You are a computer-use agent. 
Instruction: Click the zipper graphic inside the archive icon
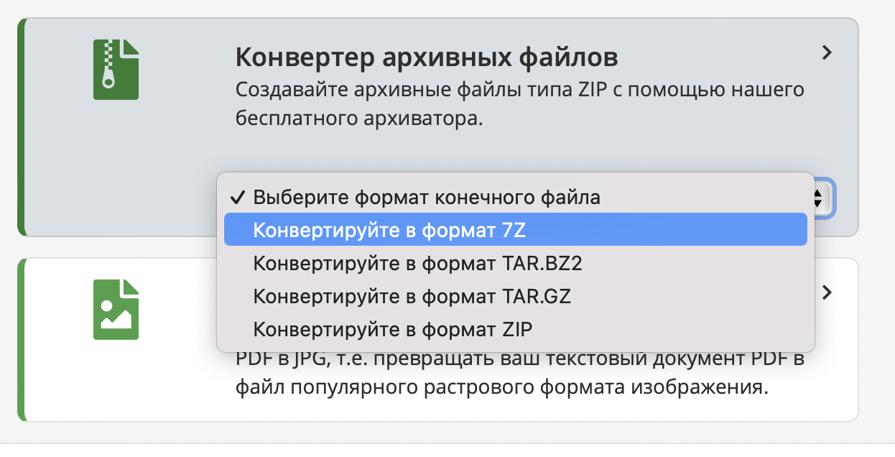point(108,66)
